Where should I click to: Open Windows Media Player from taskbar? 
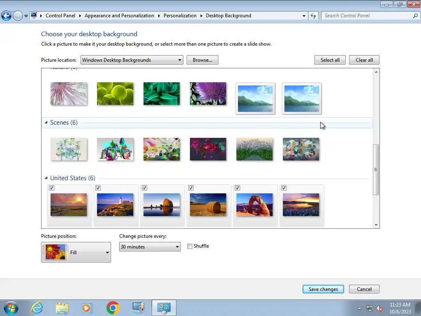[x=87, y=308]
